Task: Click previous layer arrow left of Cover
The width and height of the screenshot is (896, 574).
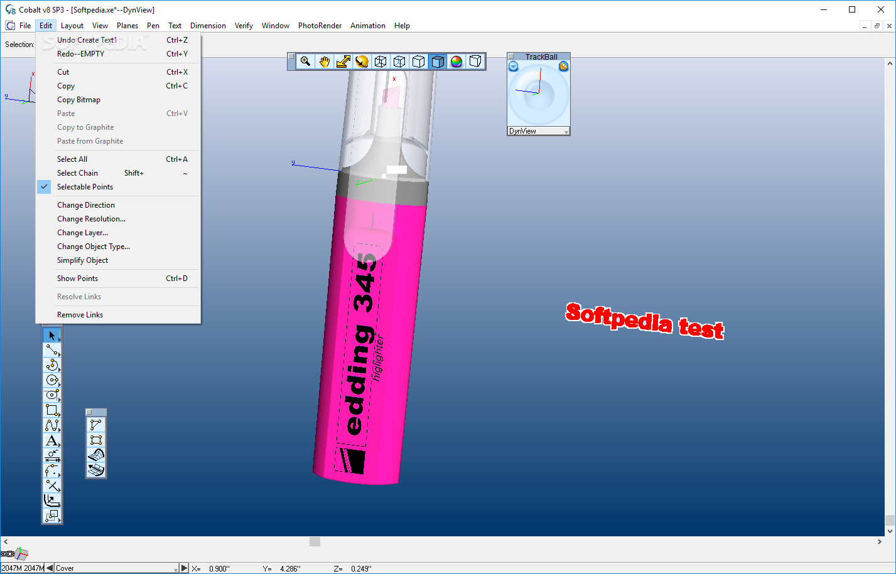Action: pyautogui.click(x=50, y=568)
